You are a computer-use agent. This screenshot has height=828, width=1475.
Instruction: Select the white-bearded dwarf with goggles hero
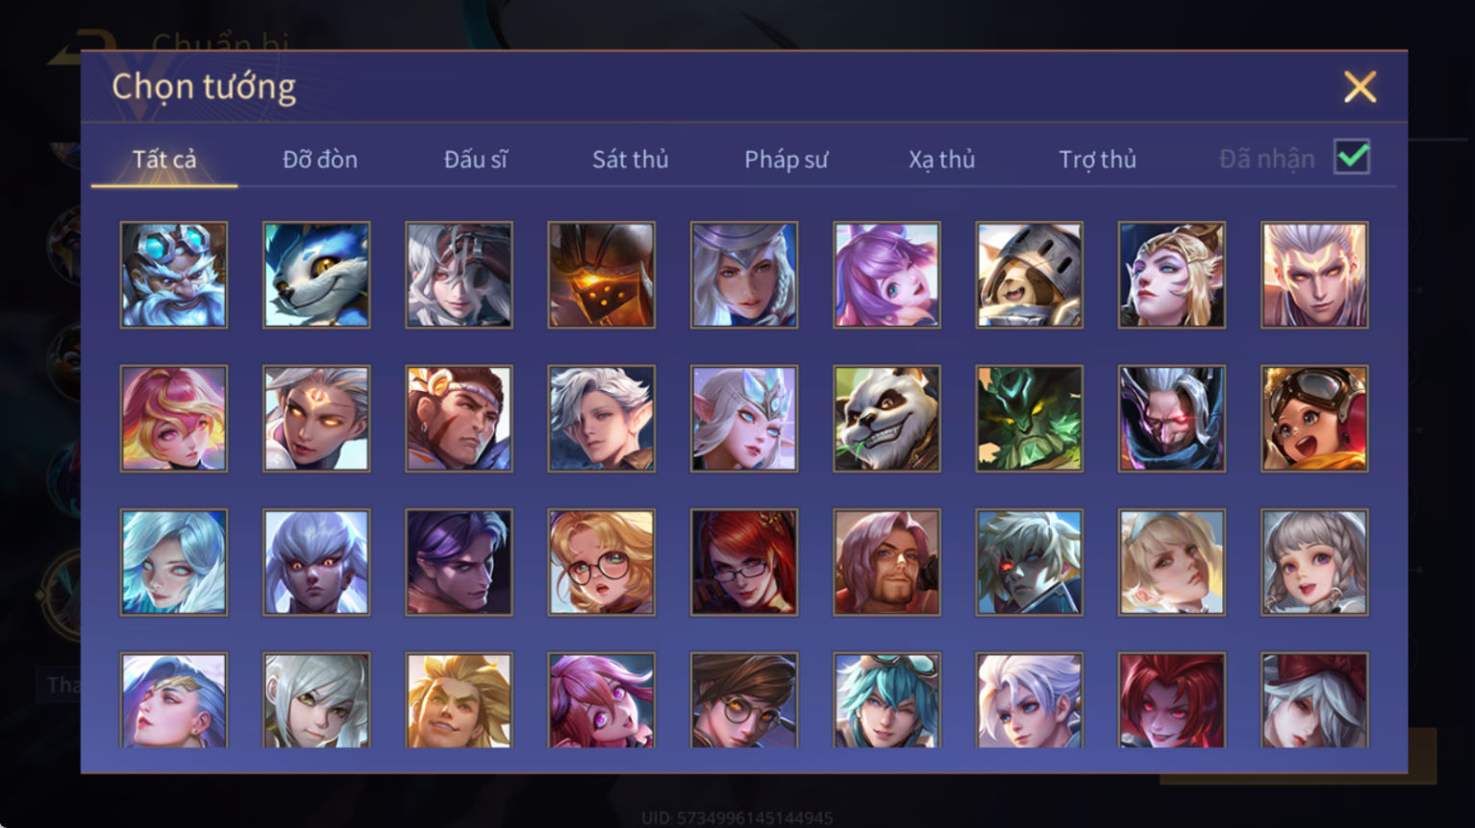pos(174,276)
